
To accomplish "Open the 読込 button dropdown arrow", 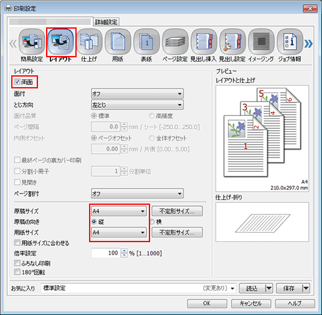I will (x=269, y=288).
